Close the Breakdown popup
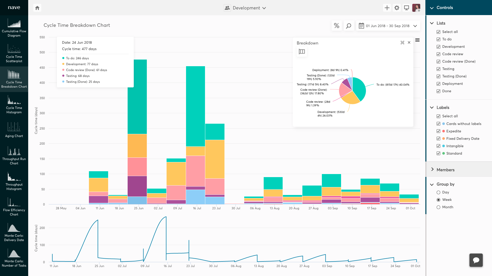 (x=409, y=42)
